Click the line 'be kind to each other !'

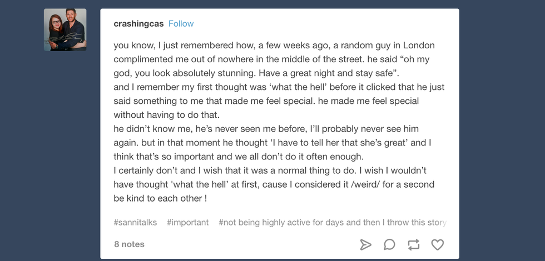point(160,198)
